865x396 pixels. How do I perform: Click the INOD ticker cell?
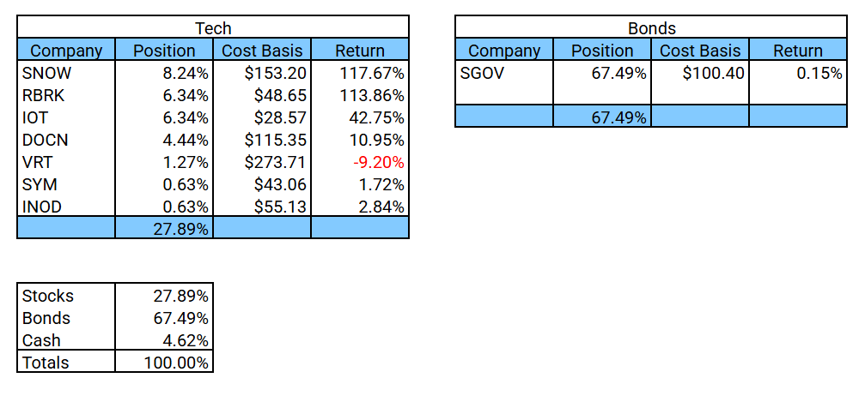(65, 207)
